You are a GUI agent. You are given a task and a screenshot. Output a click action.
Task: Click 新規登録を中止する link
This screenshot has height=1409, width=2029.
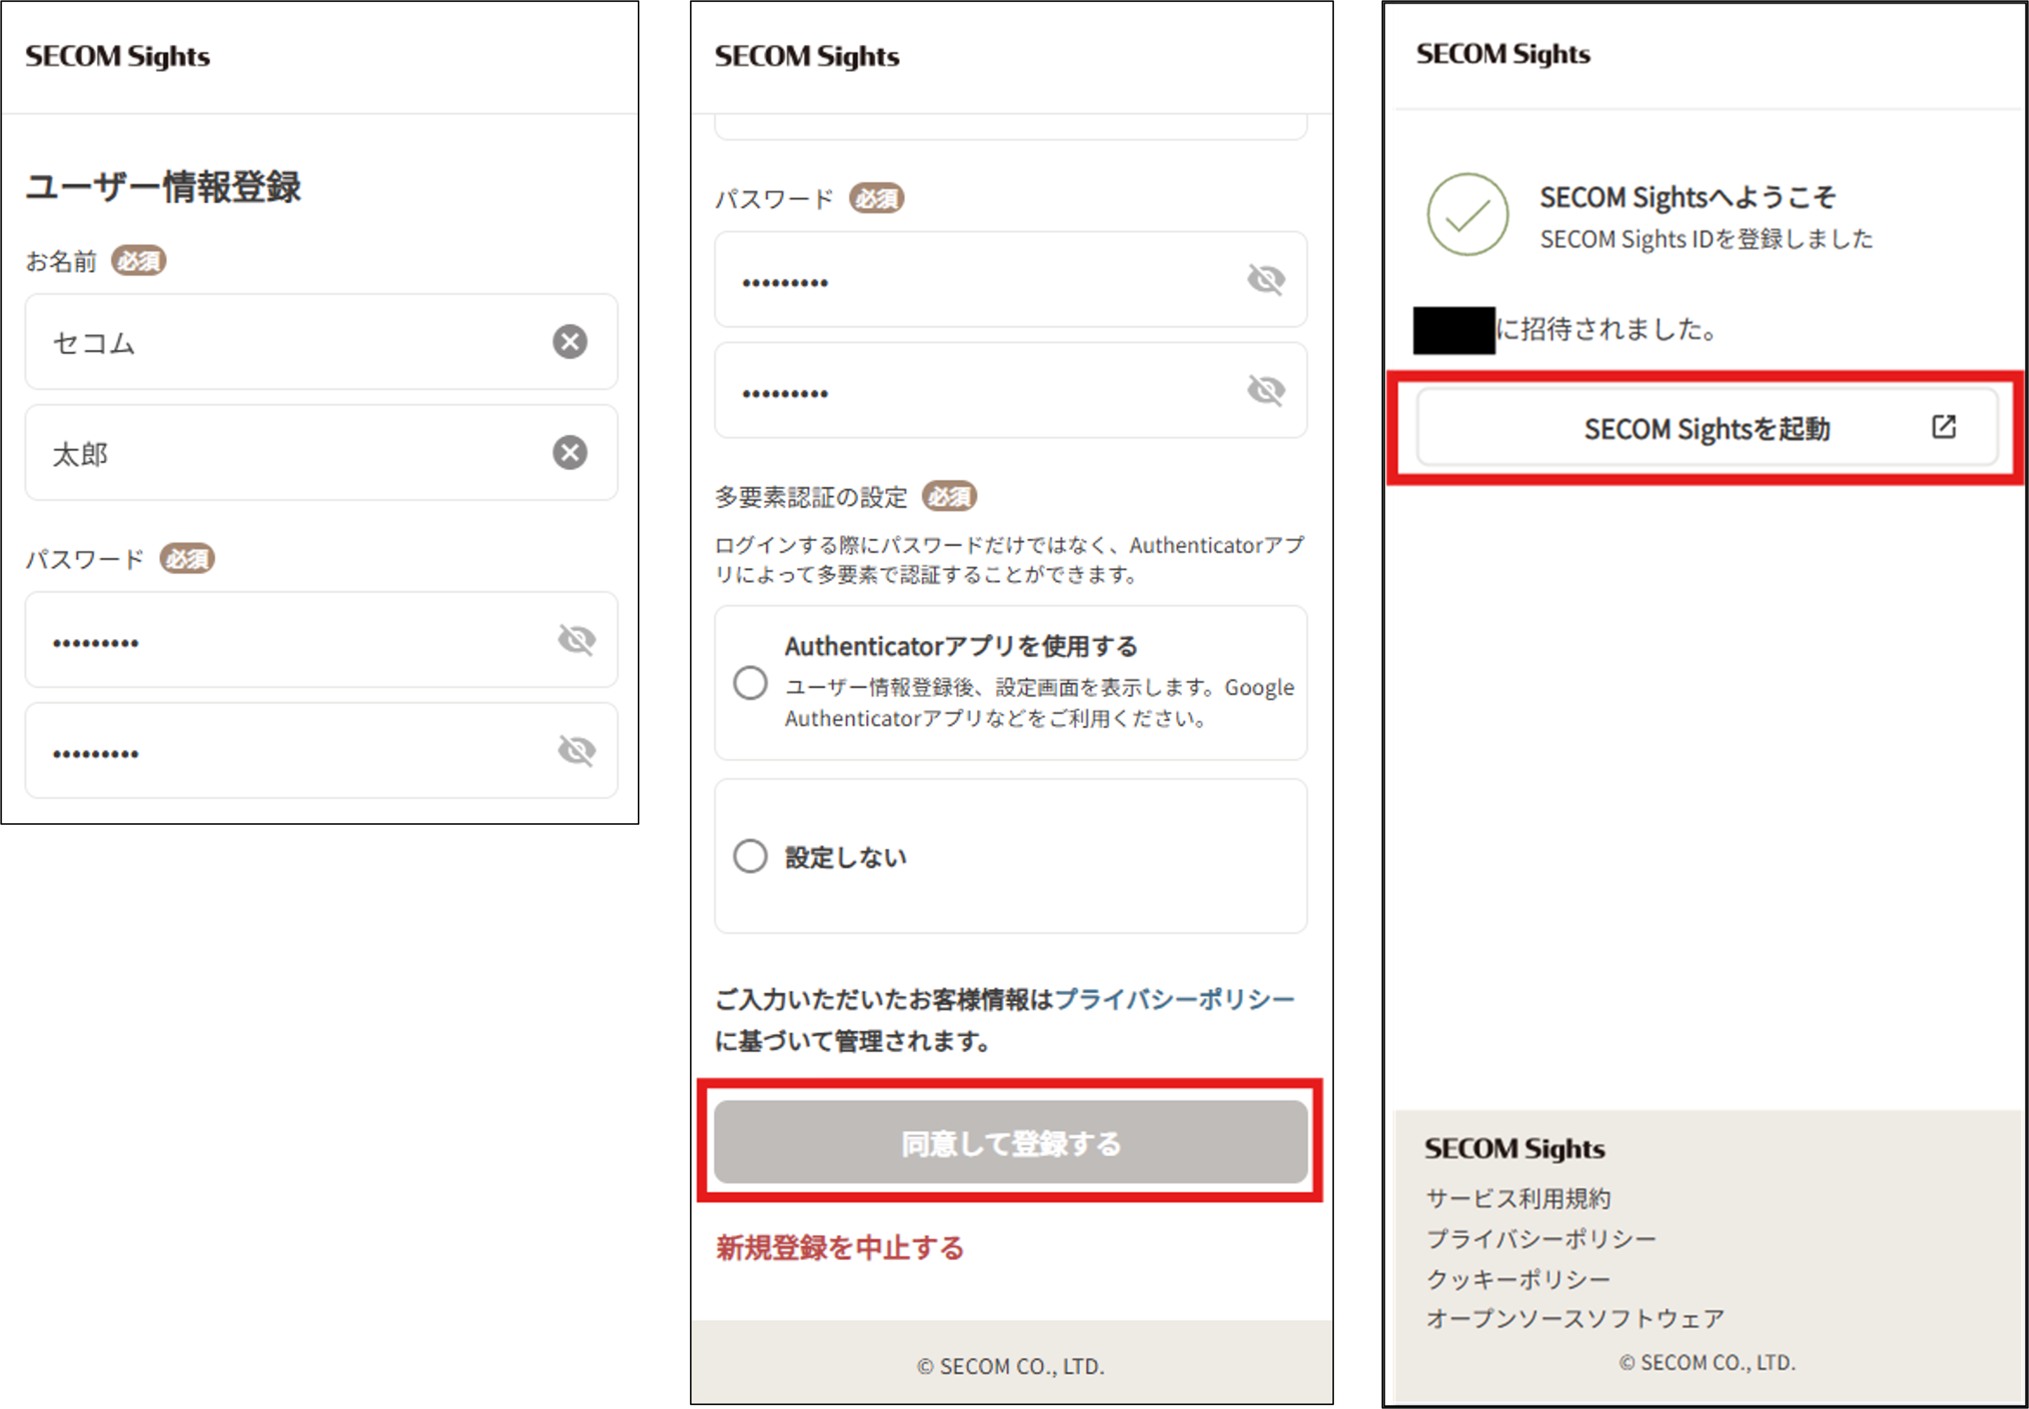pyautogui.click(x=839, y=1247)
